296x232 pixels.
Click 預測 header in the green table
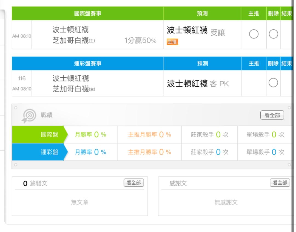click(202, 13)
